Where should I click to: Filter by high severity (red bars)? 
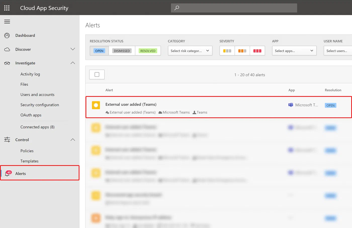pyautogui.click(x=257, y=51)
